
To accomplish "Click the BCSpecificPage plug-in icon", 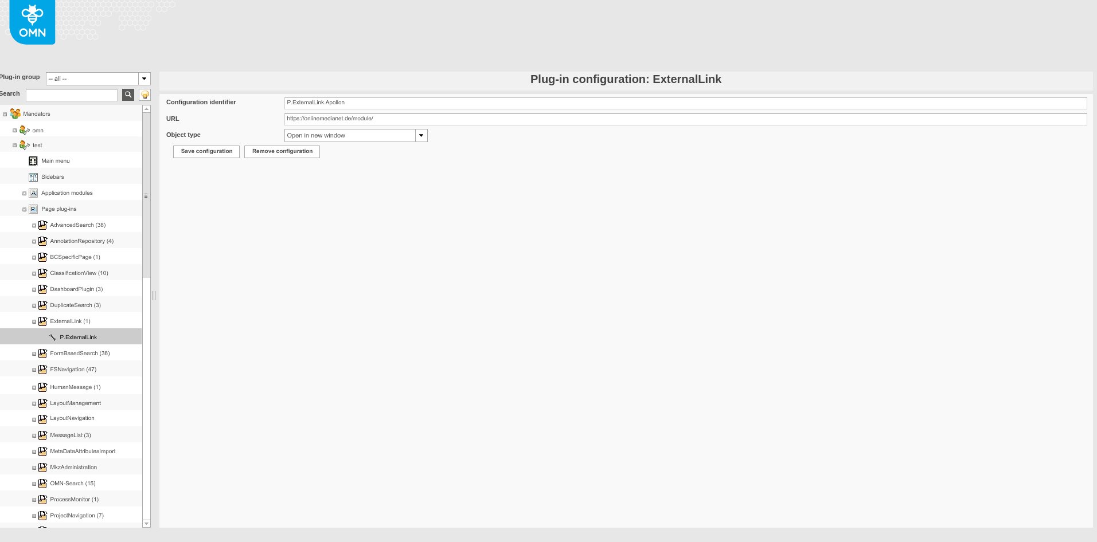I will tap(42, 257).
